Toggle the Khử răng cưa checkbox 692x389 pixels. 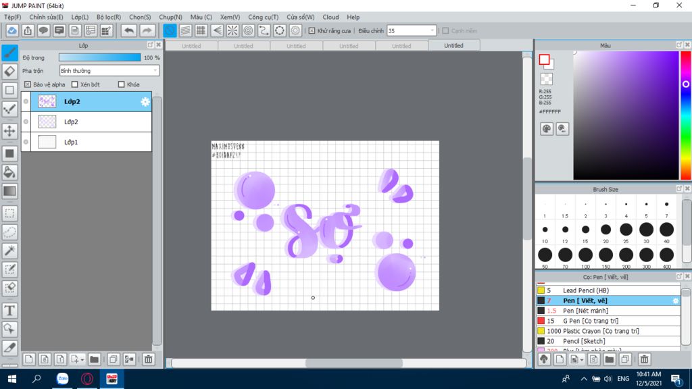coord(312,31)
